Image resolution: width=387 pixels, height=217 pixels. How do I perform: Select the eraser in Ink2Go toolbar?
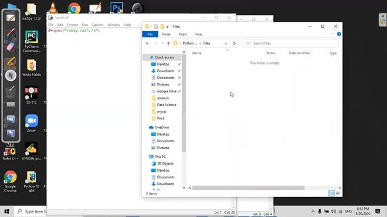click(11, 47)
